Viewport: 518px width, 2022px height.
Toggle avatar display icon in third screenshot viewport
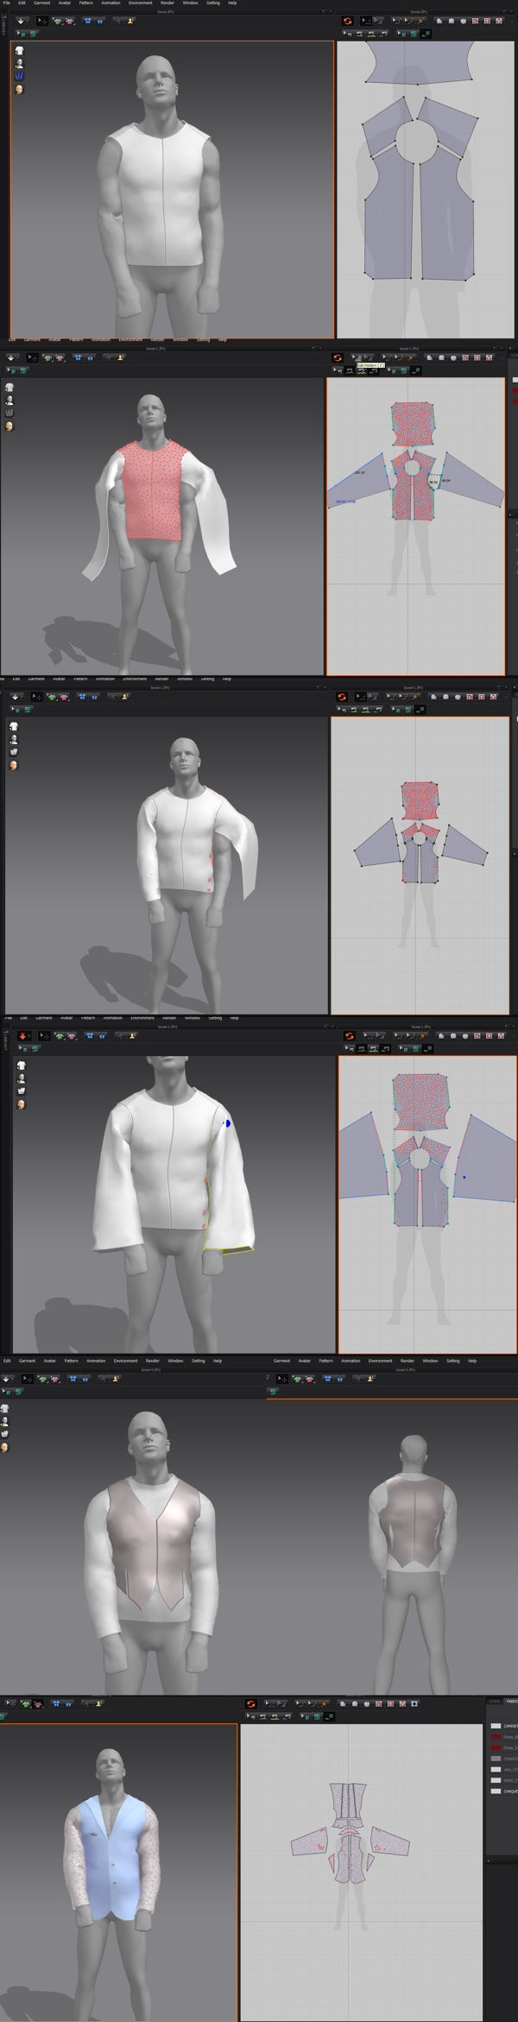point(14,740)
